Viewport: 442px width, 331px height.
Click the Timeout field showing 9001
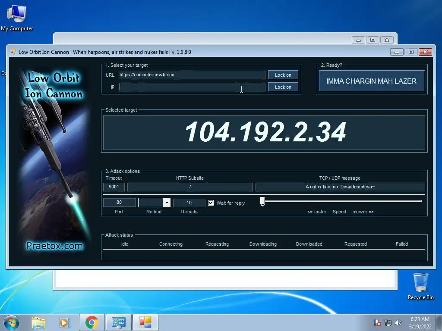pyautogui.click(x=114, y=187)
